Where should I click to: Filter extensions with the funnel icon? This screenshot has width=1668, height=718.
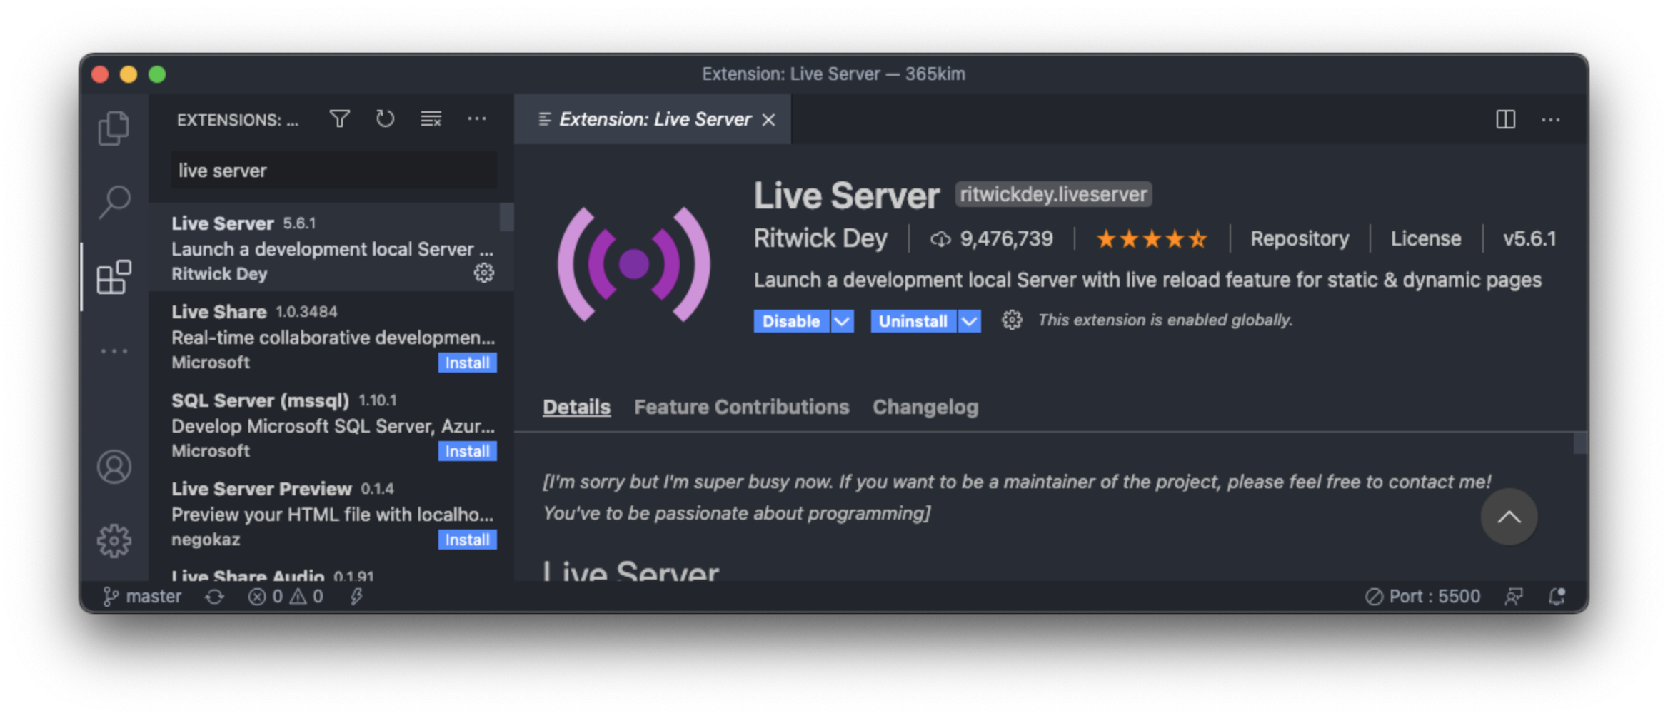[340, 119]
